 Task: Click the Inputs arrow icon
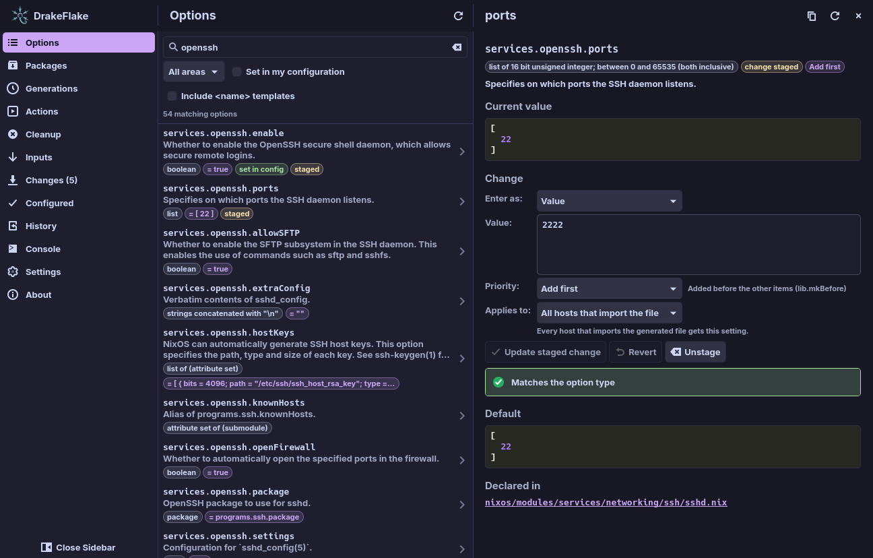tap(13, 157)
